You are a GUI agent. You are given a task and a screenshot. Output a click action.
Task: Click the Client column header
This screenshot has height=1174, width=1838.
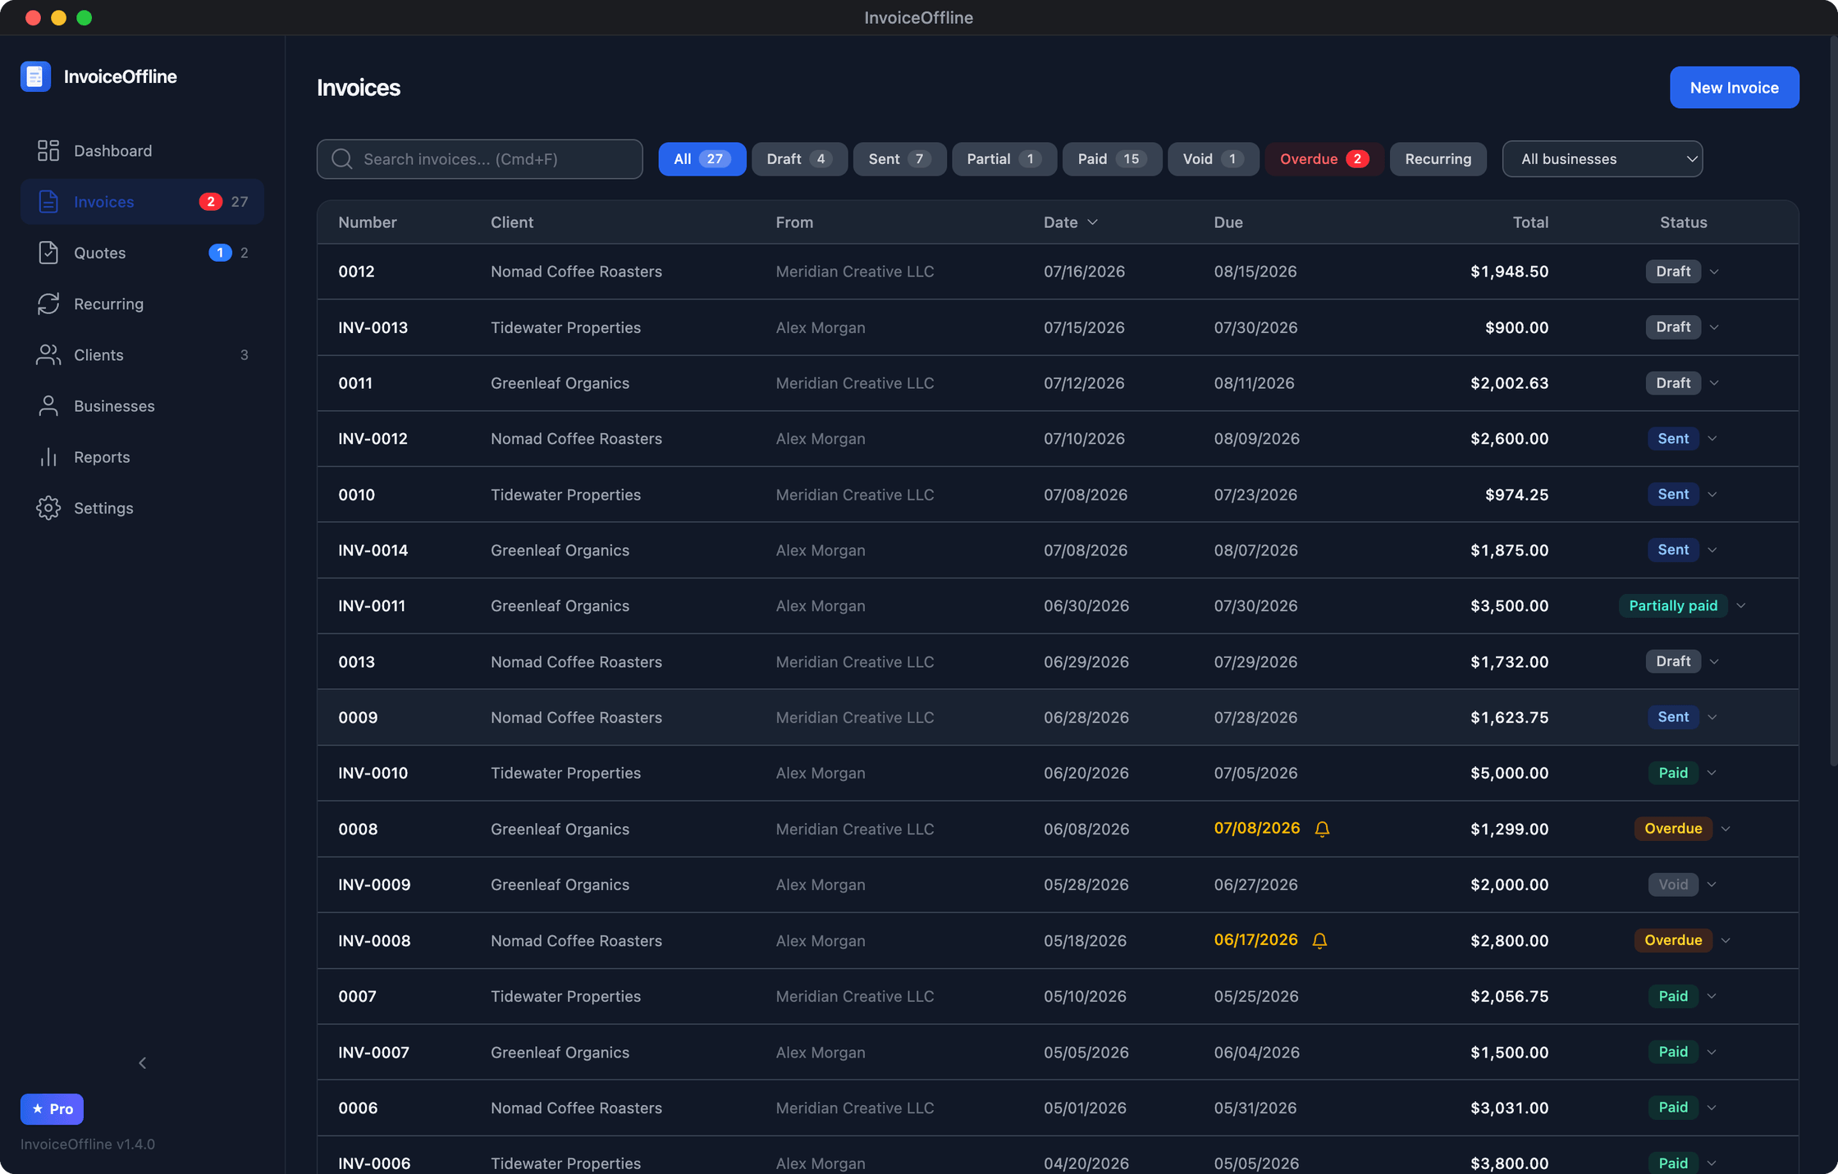[512, 222]
